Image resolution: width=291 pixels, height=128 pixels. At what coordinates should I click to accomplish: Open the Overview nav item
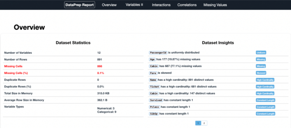(109, 5)
